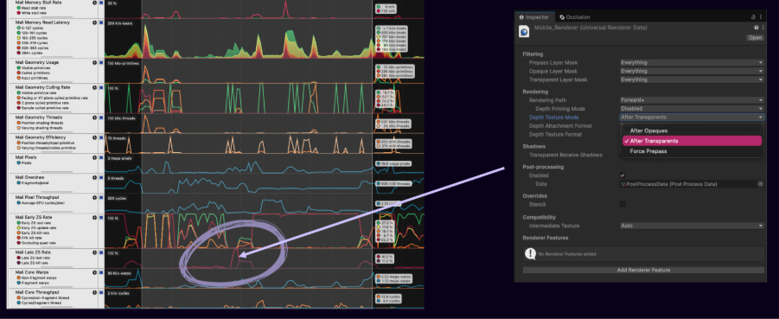The height and width of the screenshot is (319, 779).
Task: Click the Mobile_Renderer asset icon
Action: [x=524, y=32]
